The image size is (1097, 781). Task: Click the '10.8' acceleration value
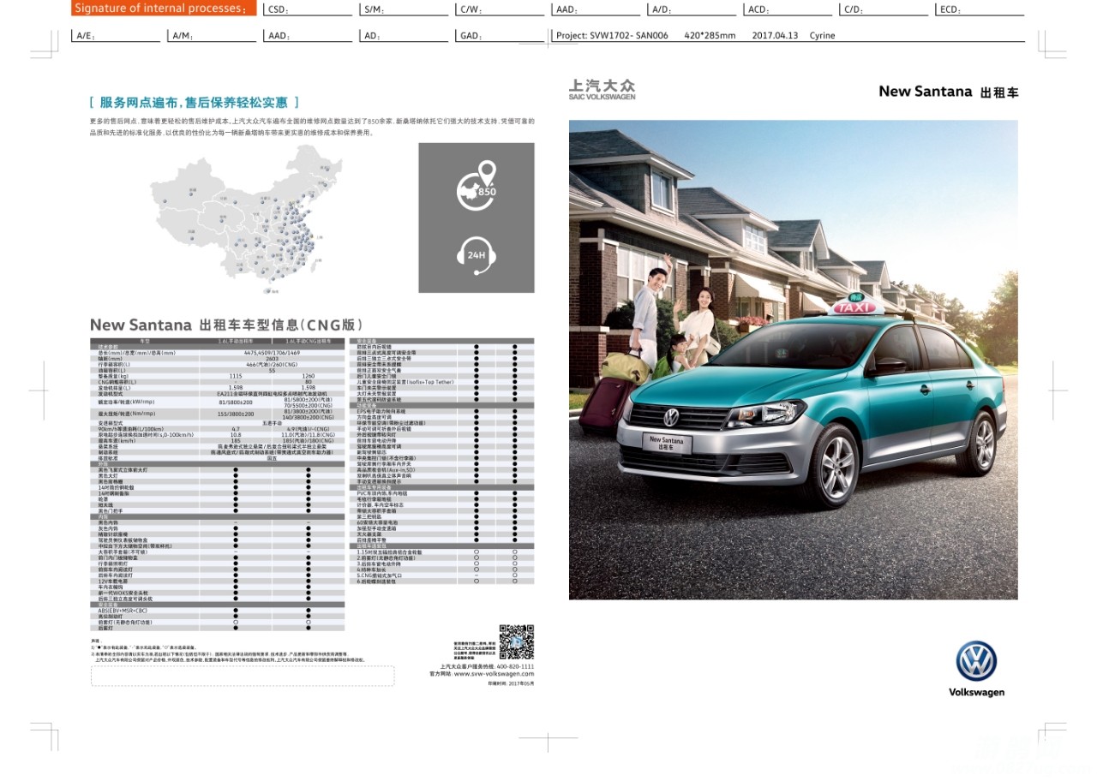[236, 435]
